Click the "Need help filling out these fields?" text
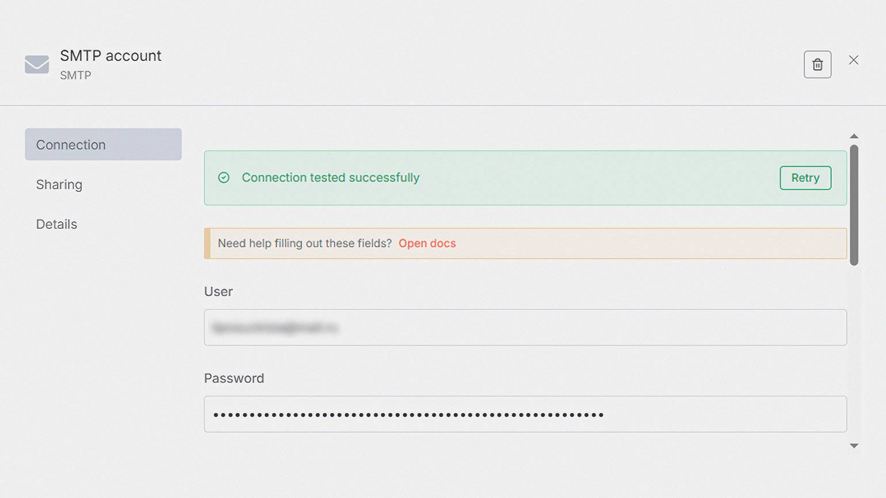Image resolution: width=886 pixels, height=498 pixels. click(x=304, y=243)
